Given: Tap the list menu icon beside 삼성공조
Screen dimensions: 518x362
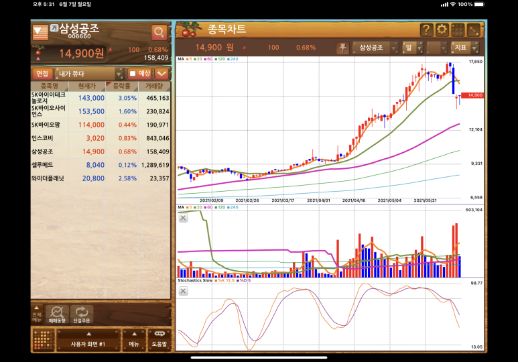Looking at the screenshot, I should click(40, 32).
